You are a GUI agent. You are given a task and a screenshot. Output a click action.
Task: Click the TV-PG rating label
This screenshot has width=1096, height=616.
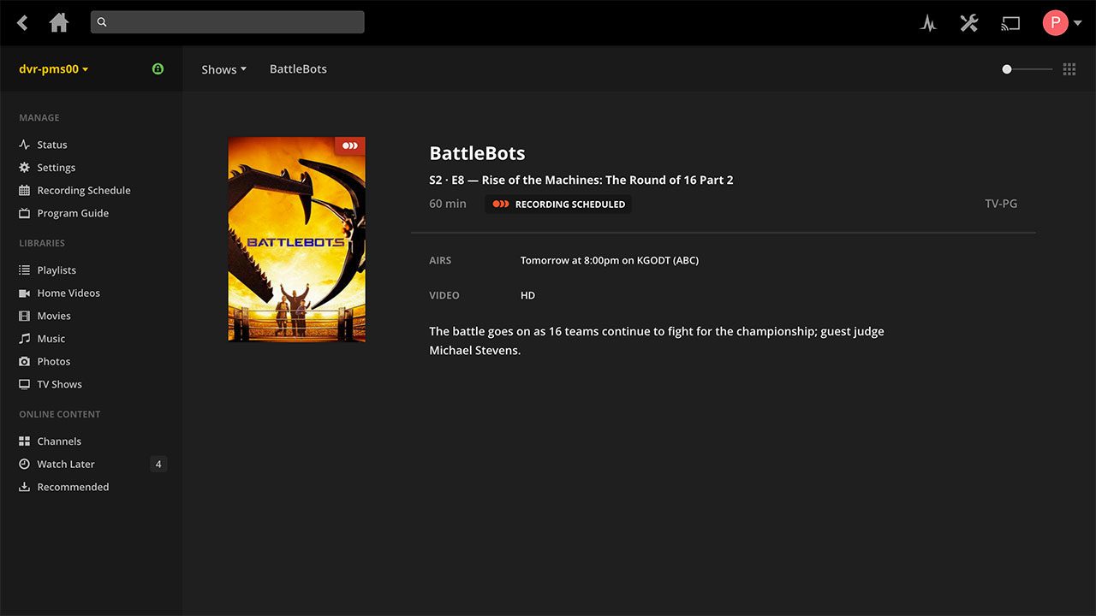(1001, 204)
